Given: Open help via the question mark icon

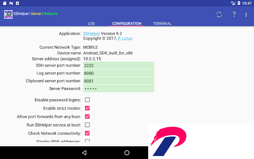Looking at the screenshot, I should pos(234,14).
